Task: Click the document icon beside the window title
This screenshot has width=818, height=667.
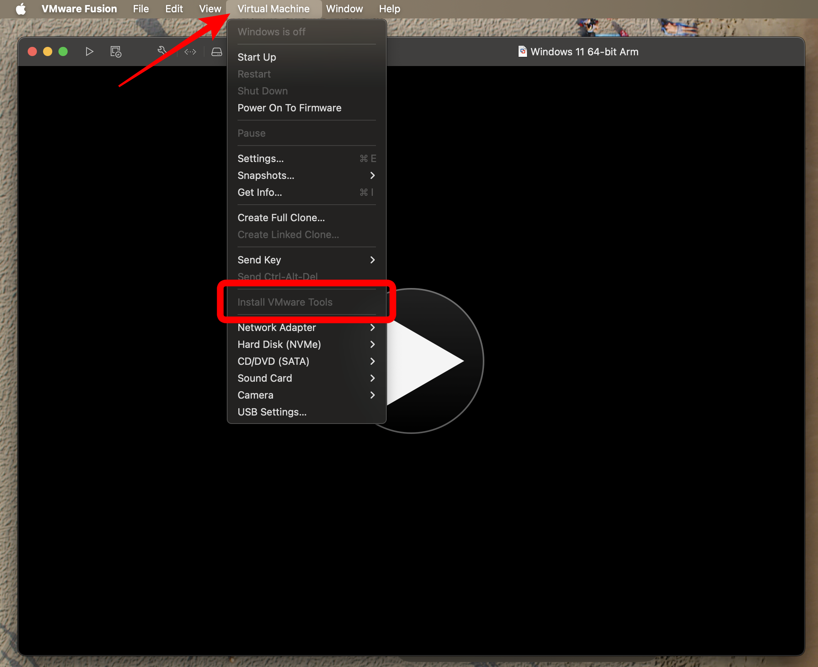Action: [x=522, y=51]
